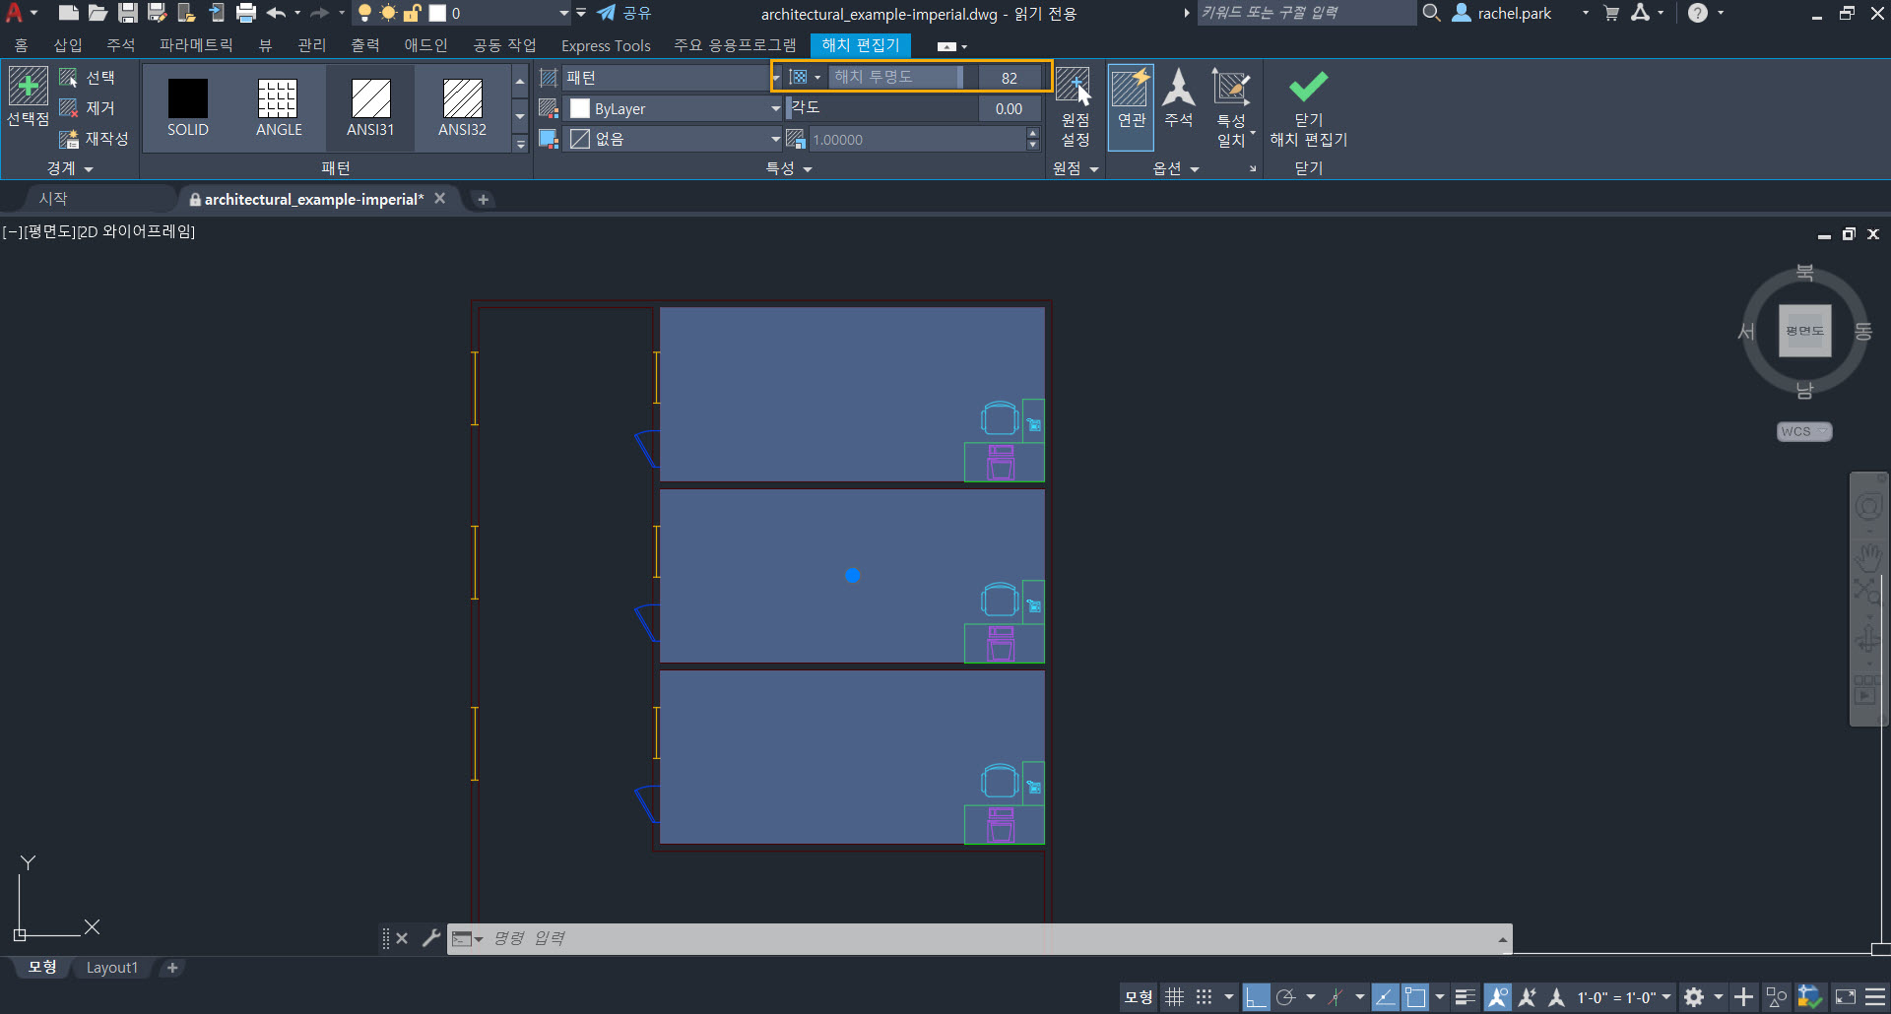1891x1014 pixels.
Task: Click the 재작성 recreate boundary button
Action: 95,139
